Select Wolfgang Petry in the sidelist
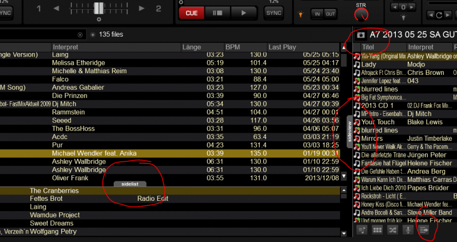Screen dimensions: 457x242 [170, 232]
